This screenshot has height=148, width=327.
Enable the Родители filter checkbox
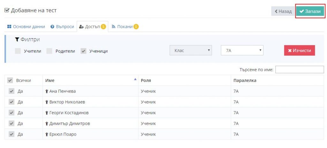click(49, 51)
